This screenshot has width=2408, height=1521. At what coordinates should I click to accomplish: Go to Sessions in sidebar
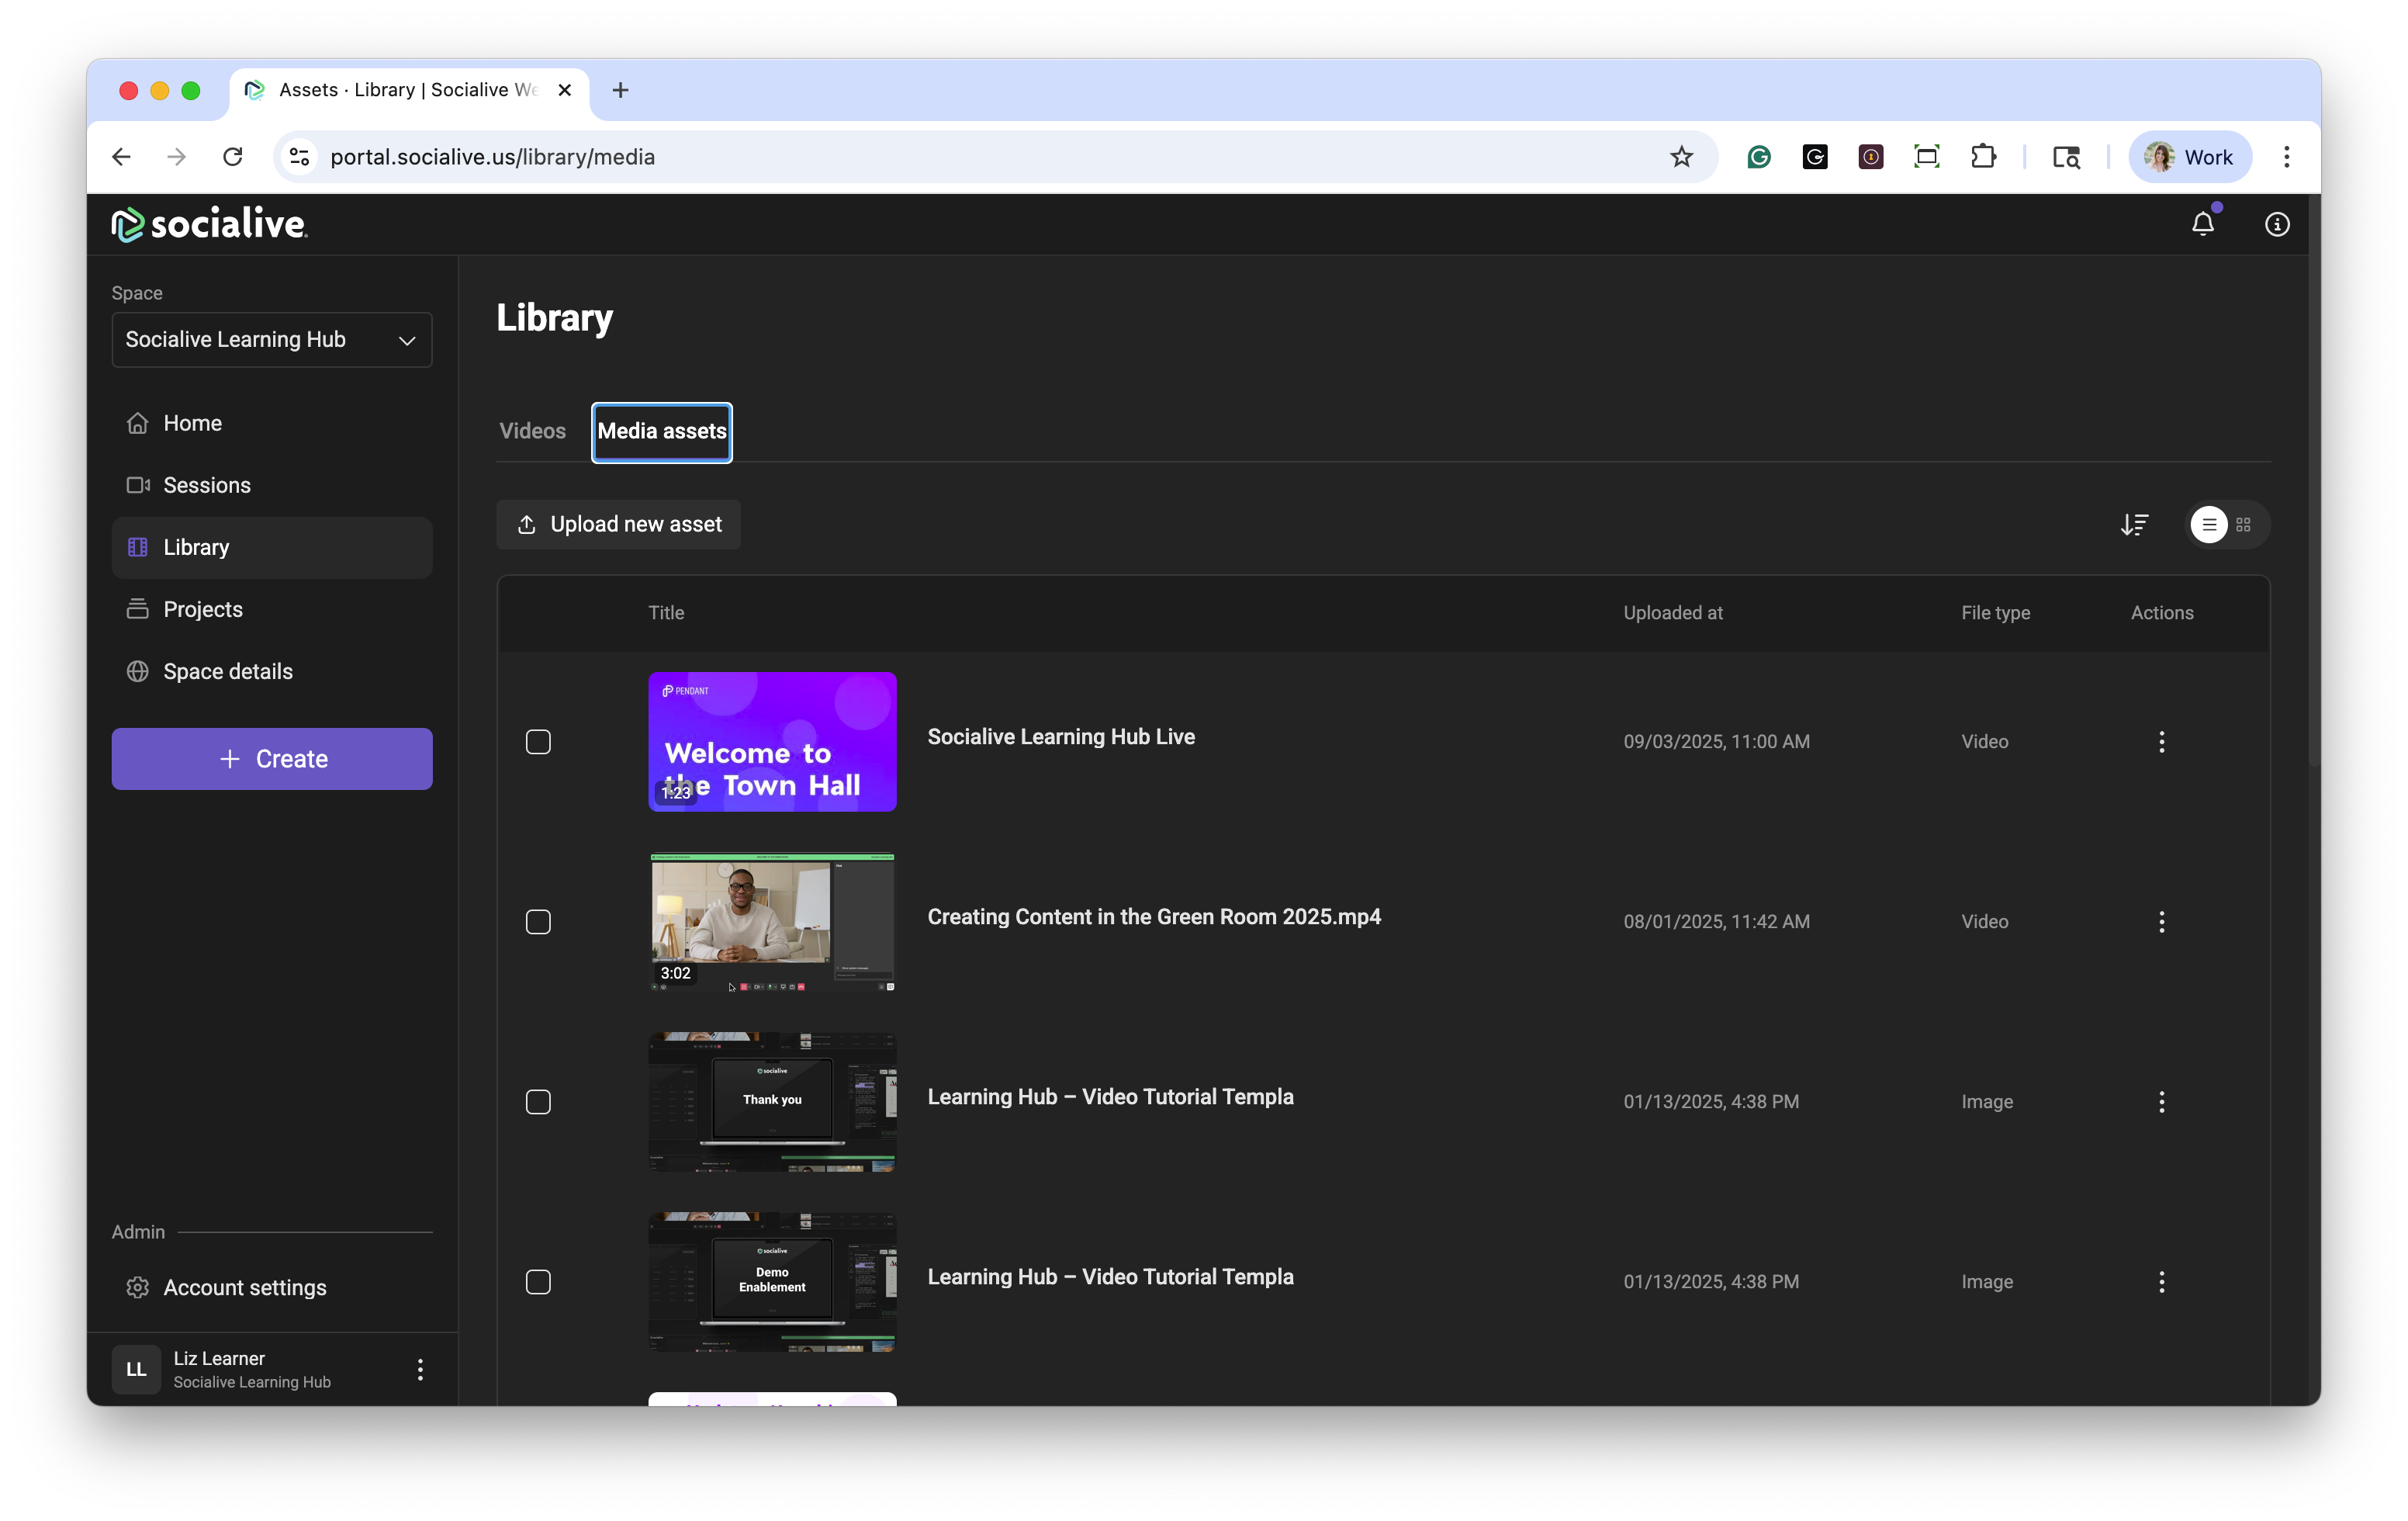pyautogui.click(x=206, y=485)
